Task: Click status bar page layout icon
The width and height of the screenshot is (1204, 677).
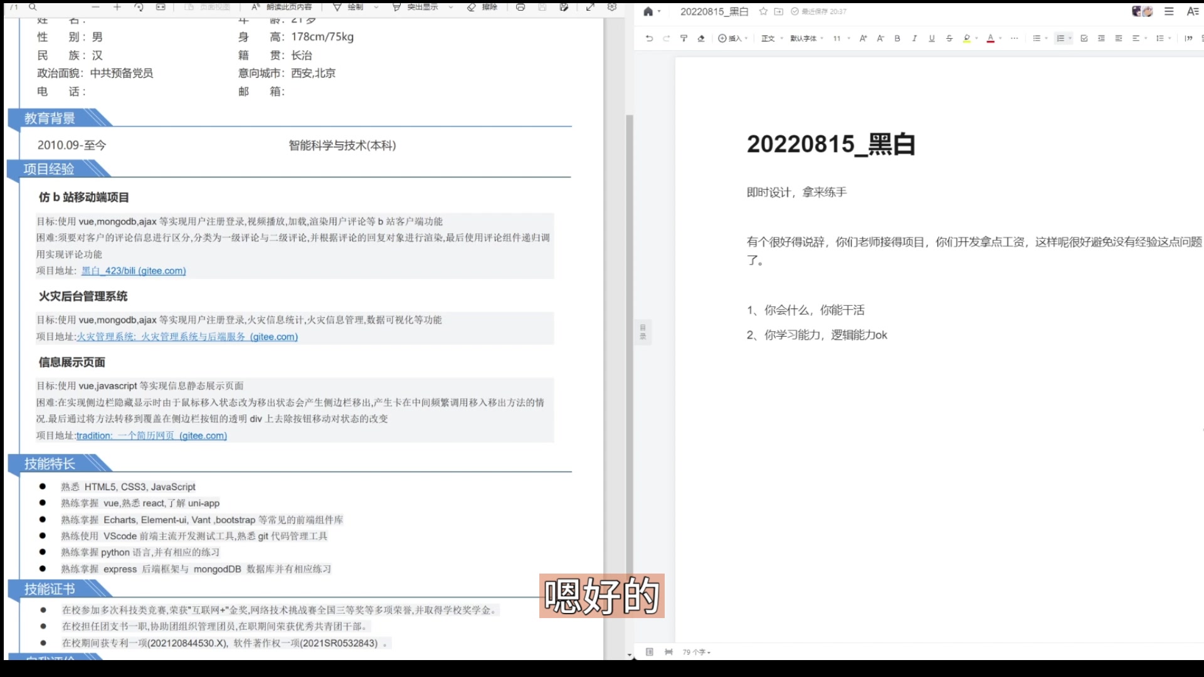Action: (650, 652)
